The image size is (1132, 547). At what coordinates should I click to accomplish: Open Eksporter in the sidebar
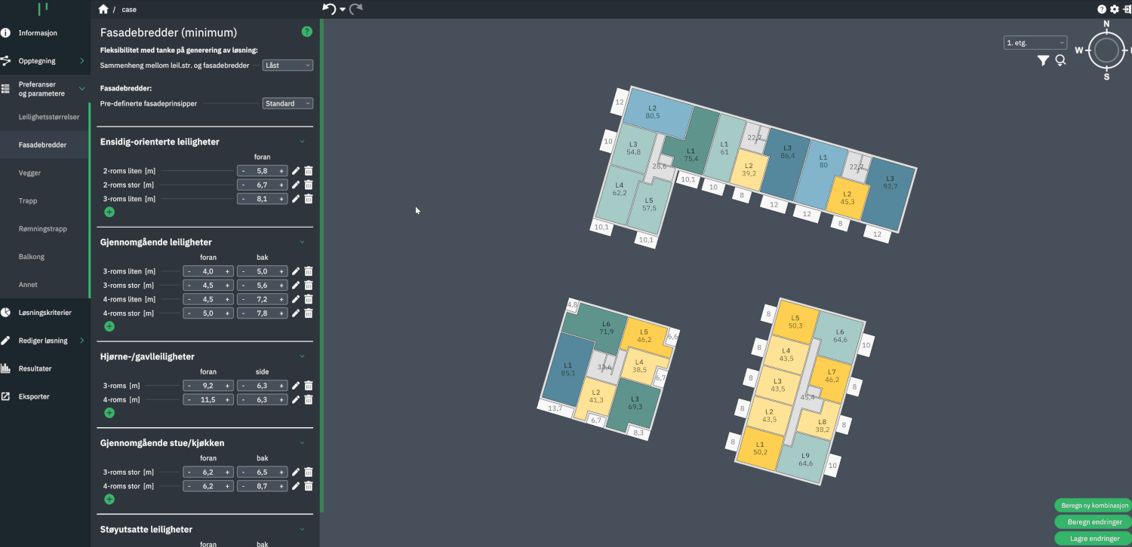pos(34,396)
